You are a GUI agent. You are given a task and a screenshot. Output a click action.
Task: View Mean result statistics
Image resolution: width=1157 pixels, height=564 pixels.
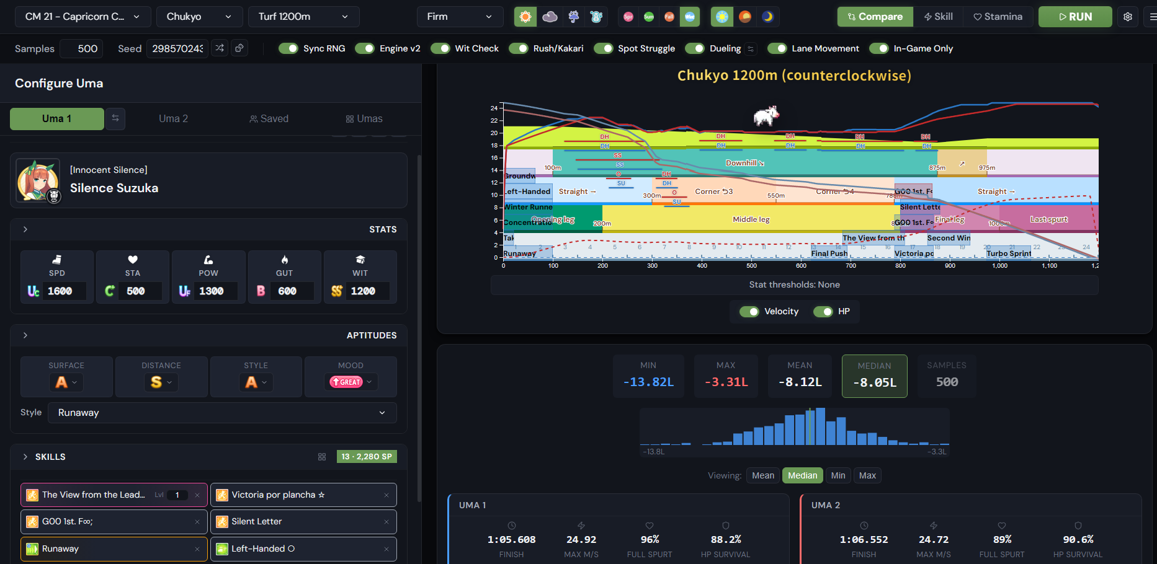tap(763, 475)
